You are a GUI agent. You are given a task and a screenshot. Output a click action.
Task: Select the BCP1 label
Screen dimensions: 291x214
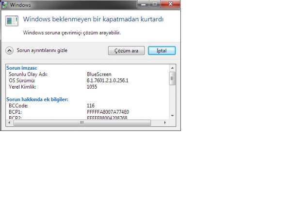(x=16, y=112)
